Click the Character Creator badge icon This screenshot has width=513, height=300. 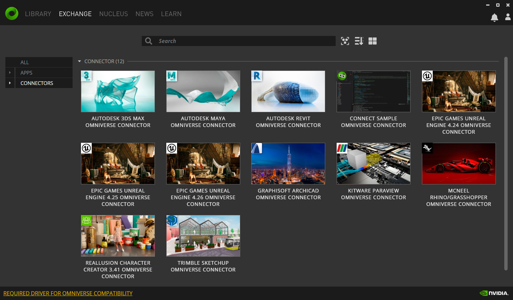(x=86, y=220)
